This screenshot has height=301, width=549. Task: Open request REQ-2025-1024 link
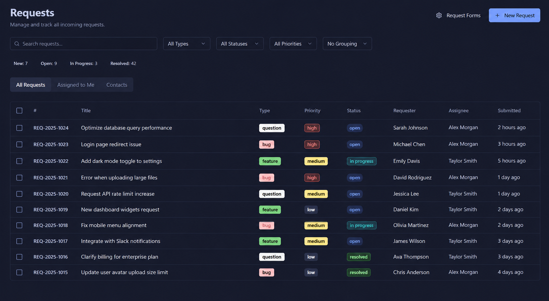(51, 128)
